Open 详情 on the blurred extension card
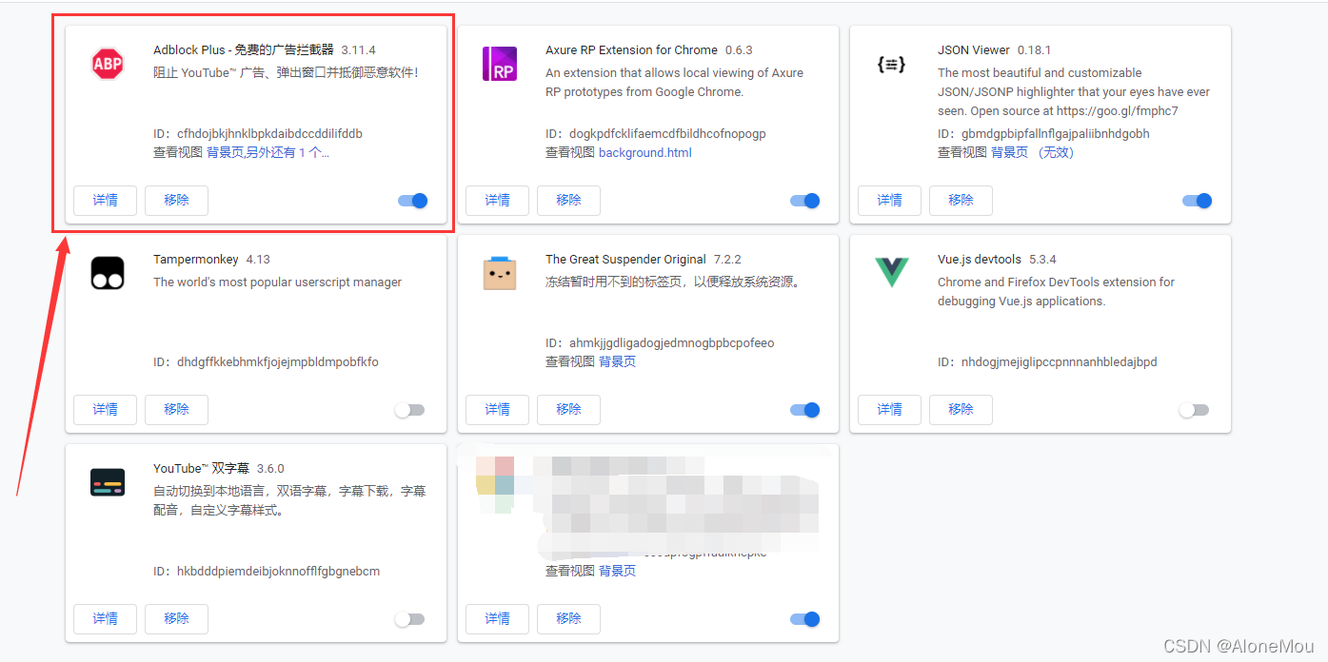 [498, 619]
